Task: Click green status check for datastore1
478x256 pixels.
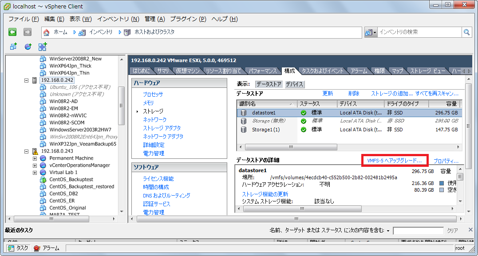Action: pyautogui.click(x=303, y=113)
